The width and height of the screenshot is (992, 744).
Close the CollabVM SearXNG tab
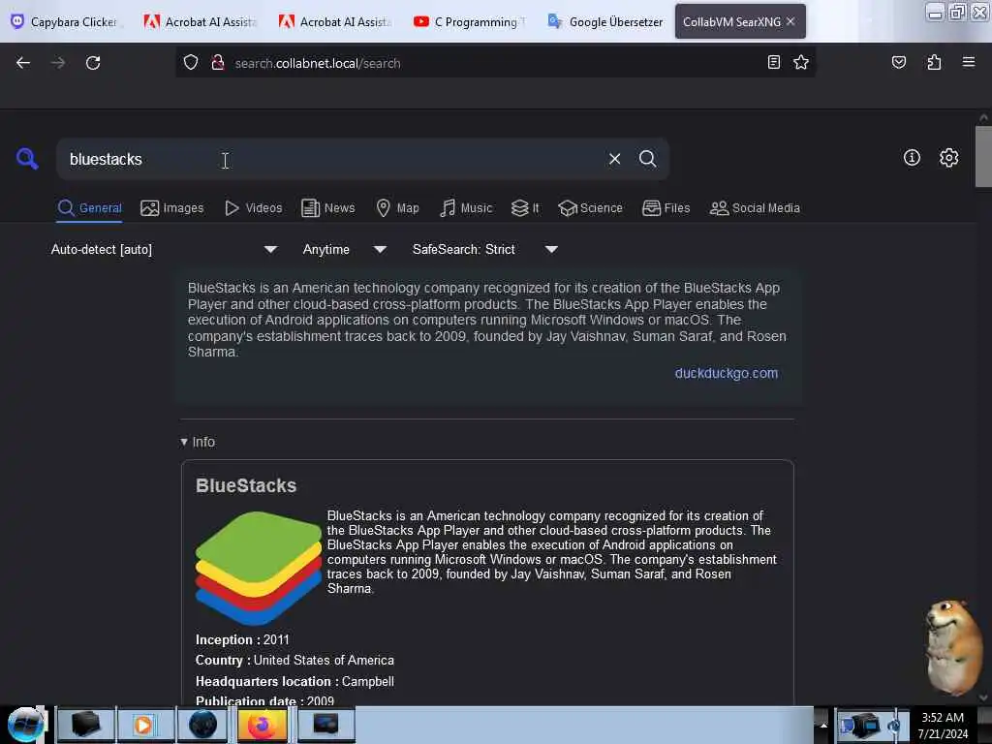tap(790, 21)
